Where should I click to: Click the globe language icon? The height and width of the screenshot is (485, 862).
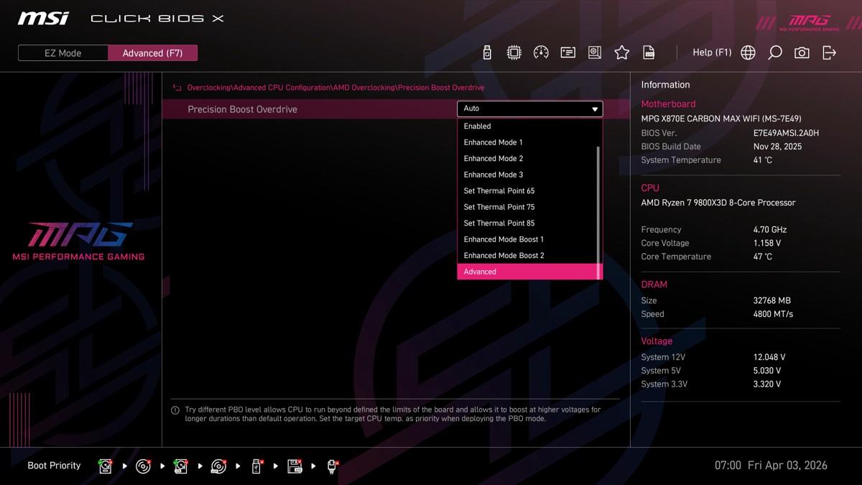click(748, 52)
